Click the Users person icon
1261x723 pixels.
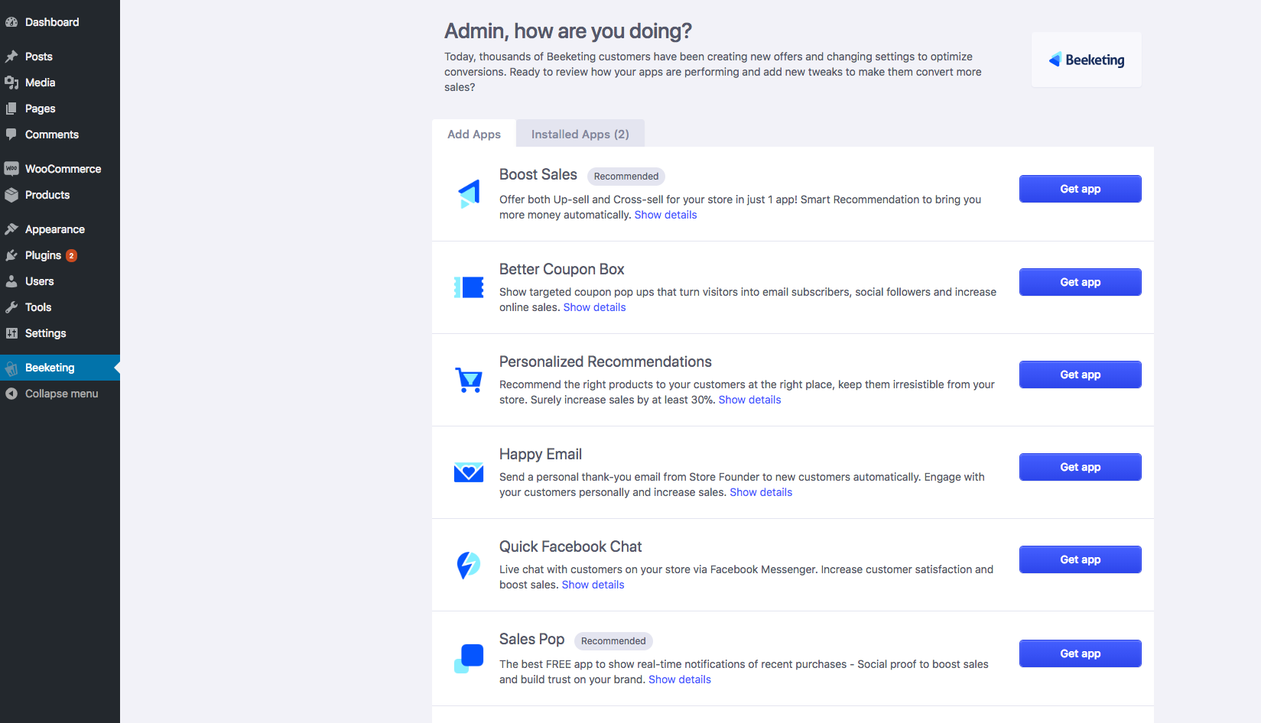coord(11,281)
